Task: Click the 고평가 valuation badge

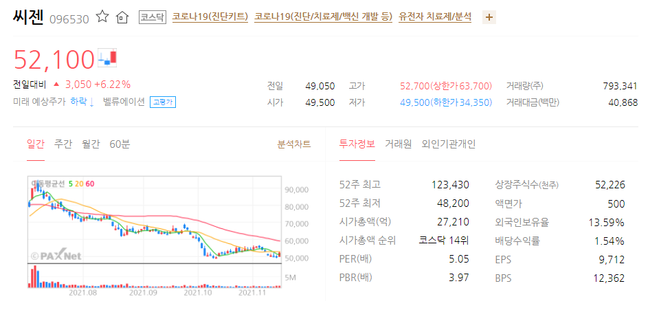Action: pos(163,102)
